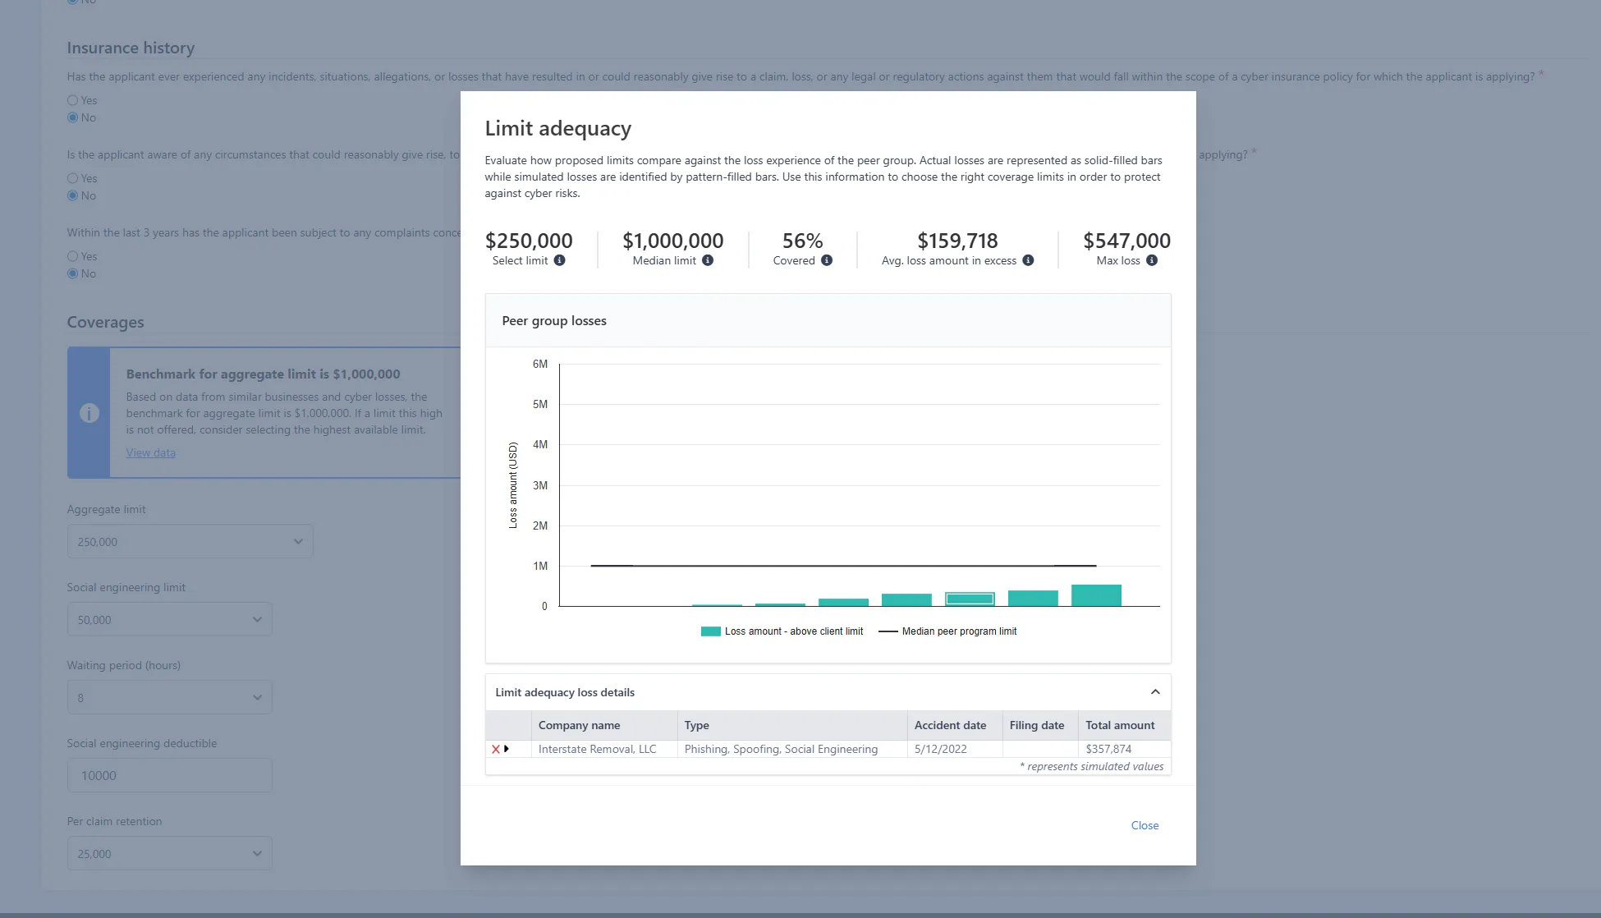This screenshot has height=918, width=1601.
Task: Expand the Interstate Removal, LLC row arrow
Action: [507, 749]
